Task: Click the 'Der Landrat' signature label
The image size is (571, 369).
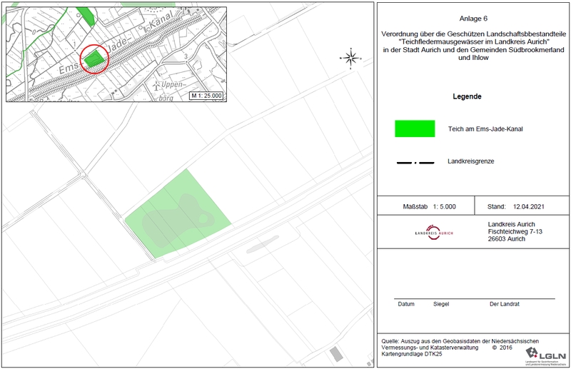Action: (x=505, y=304)
